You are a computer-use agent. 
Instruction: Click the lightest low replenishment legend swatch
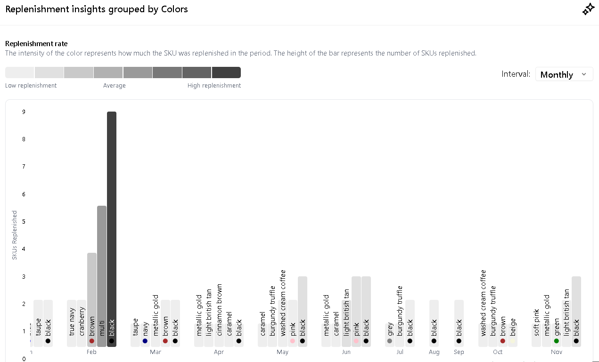[20, 72]
